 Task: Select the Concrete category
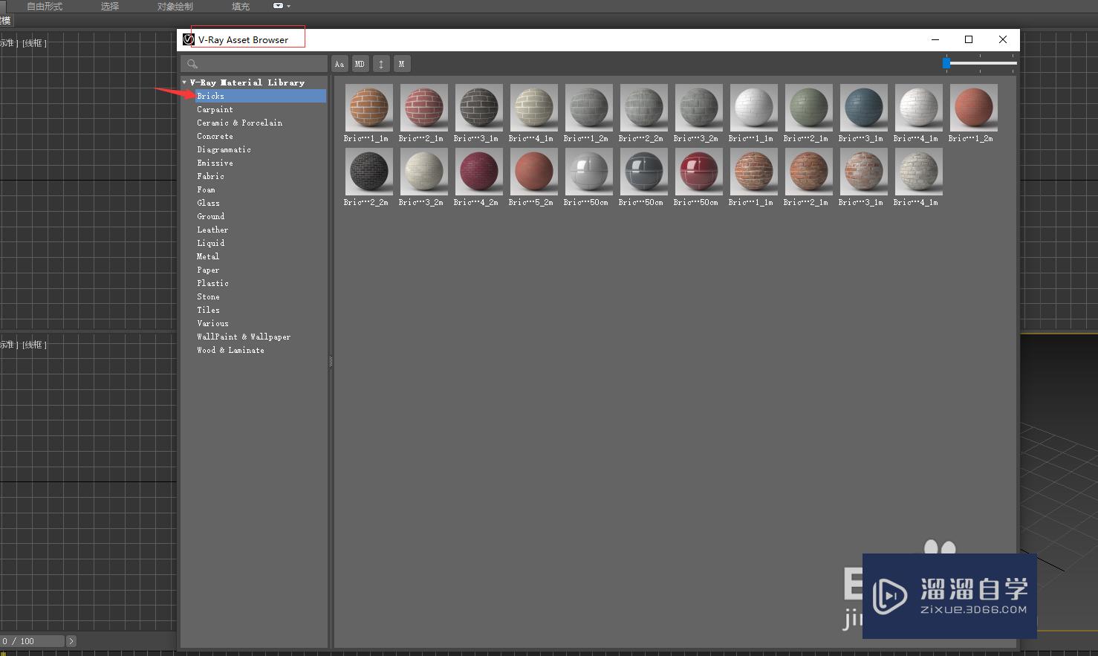point(215,136)
